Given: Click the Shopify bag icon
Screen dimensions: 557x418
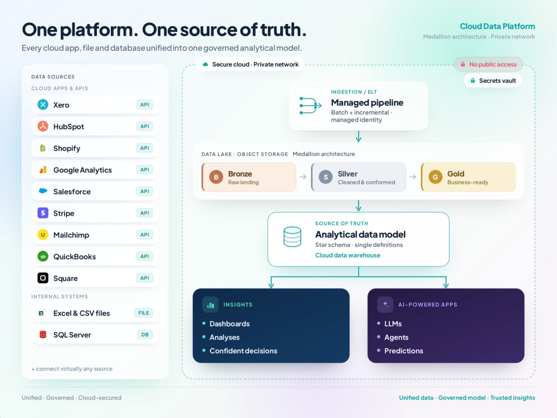Looking at the screenshot, I should point(43,148).
